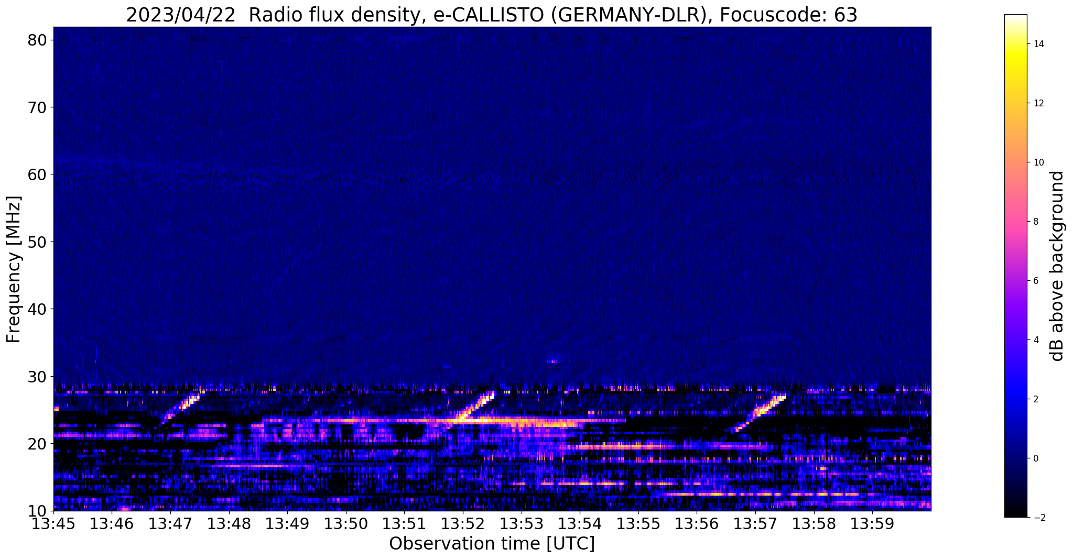Click the 13:46 time tick label

[x=112, y=523]
